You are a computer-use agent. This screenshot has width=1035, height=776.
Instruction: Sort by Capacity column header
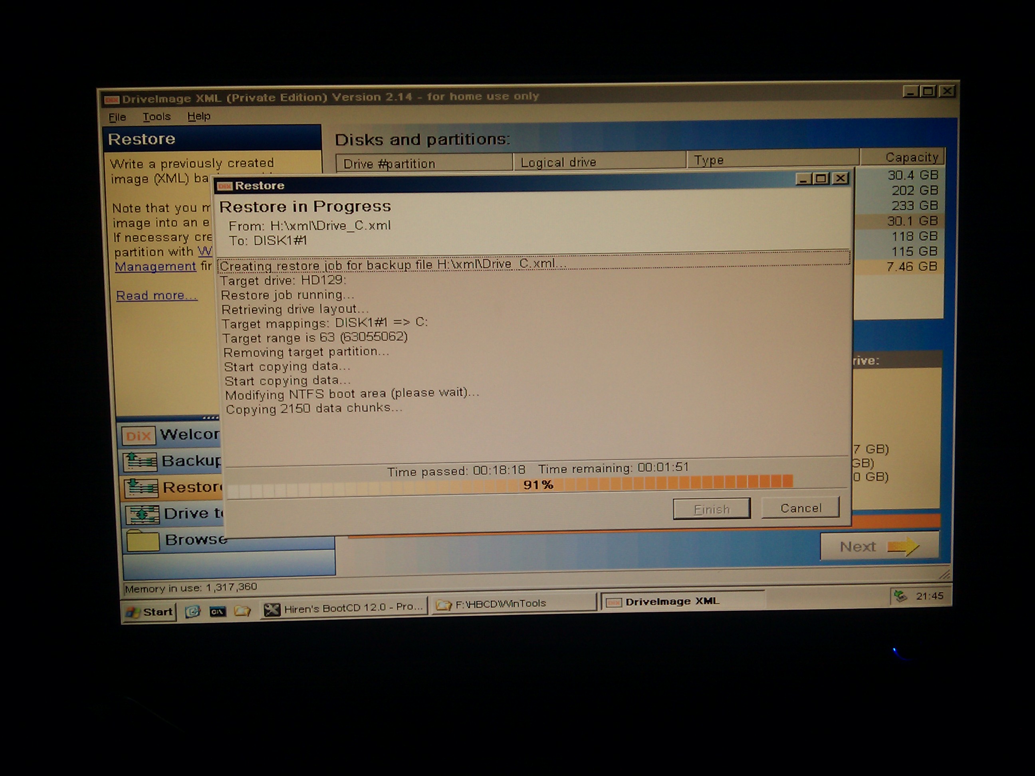point(902,157)
